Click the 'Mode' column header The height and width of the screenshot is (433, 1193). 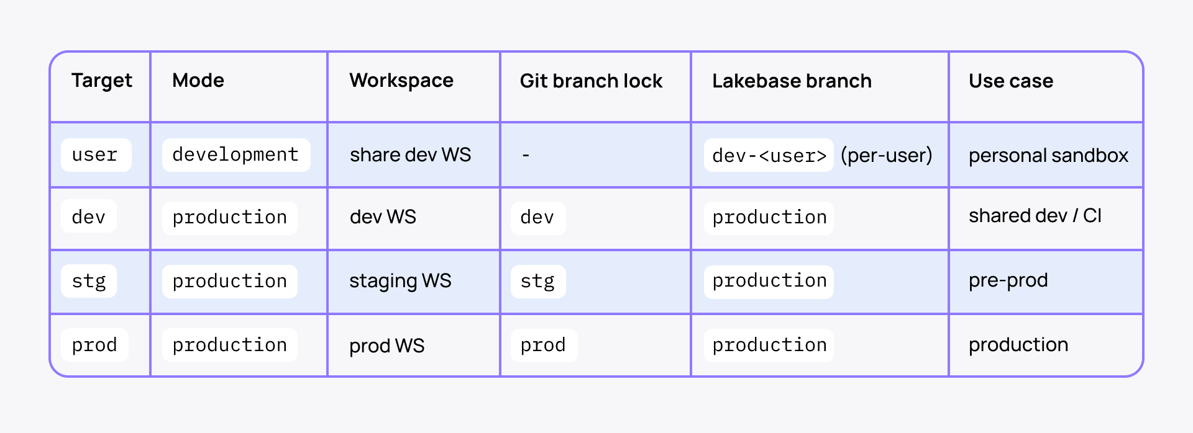pos(198,81)
